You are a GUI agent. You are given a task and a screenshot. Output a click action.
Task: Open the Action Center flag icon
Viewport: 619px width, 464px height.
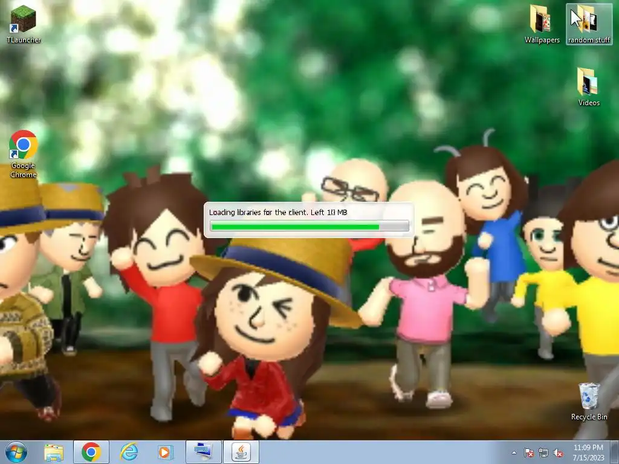tap(528, 453)
